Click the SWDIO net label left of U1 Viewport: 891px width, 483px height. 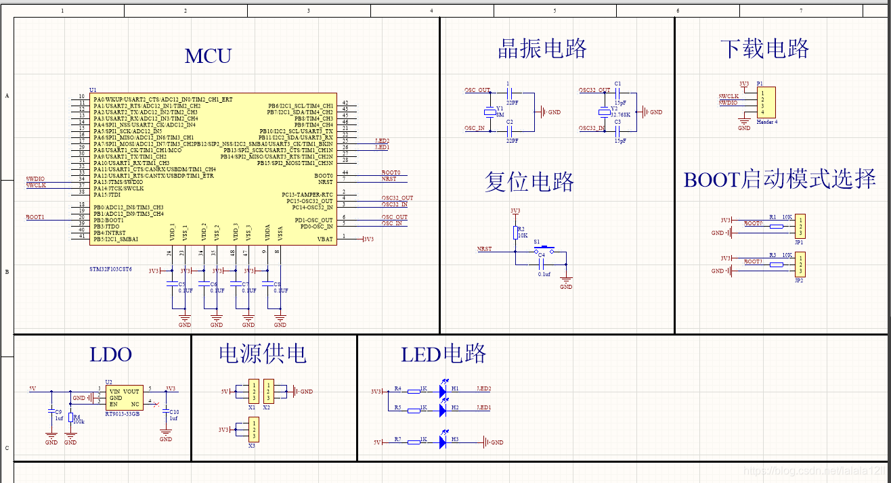coord(35,178)
